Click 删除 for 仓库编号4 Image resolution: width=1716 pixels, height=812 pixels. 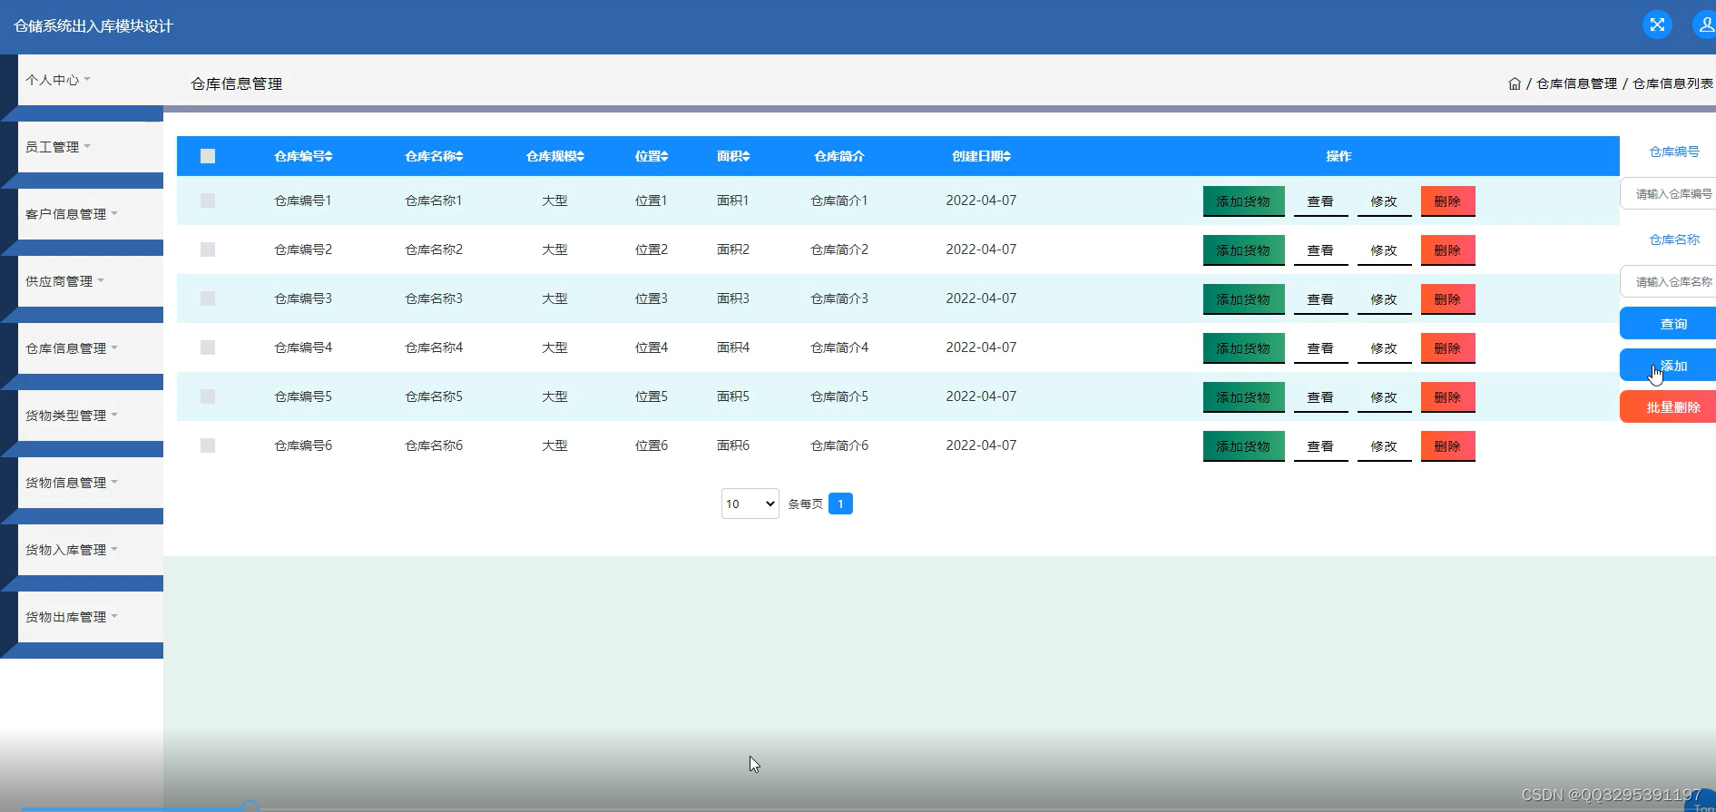(1447, 348)
